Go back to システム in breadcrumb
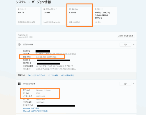146x115 pixels. point(21,2)
